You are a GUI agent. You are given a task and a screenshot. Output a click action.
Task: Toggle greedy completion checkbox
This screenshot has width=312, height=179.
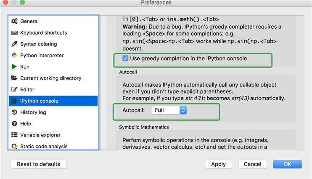tap(125, 58)
